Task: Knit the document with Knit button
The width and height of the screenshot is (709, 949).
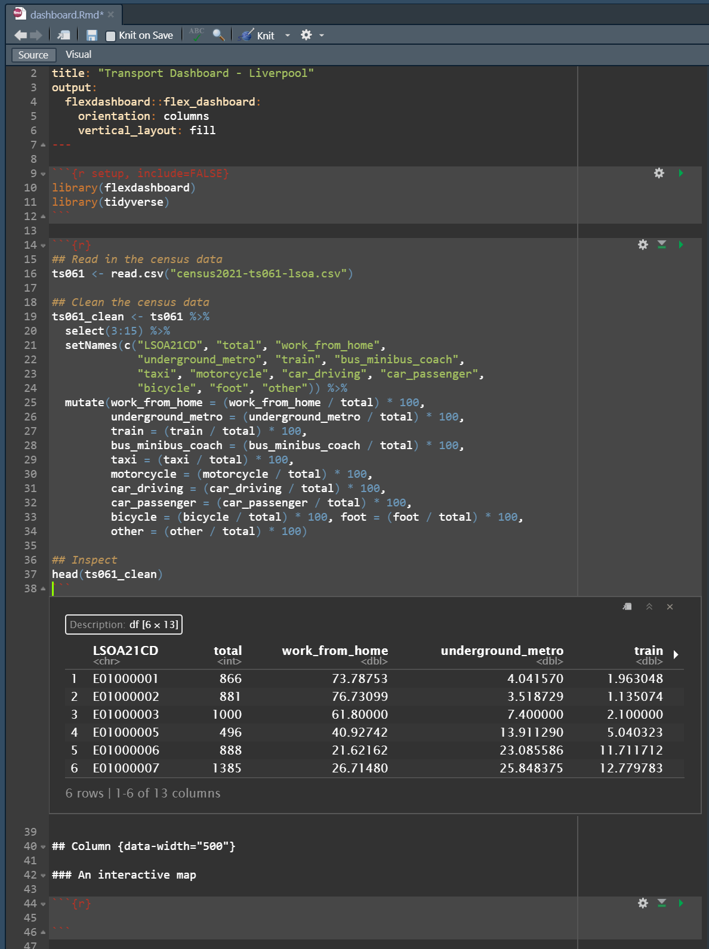Action: click(257, 36)
